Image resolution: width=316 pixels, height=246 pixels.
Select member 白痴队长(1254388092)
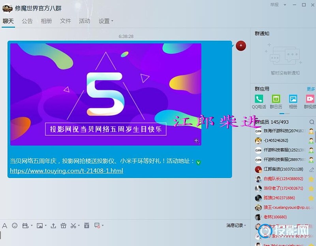click(284, 179)
